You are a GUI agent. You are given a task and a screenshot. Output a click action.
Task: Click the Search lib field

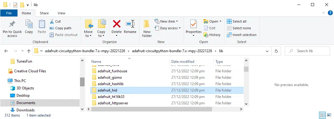click(307, 51)
